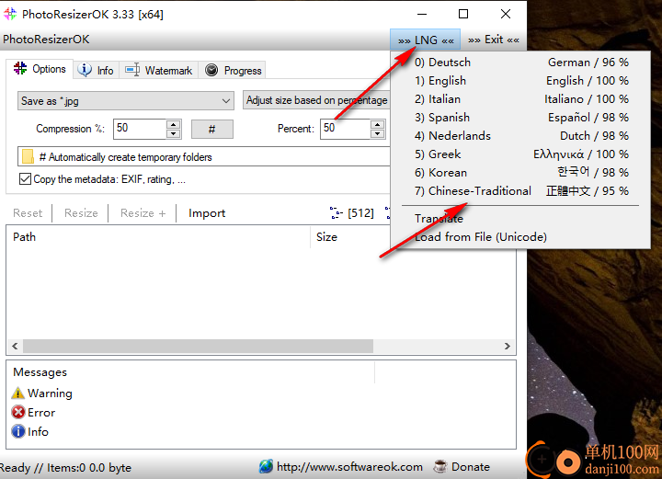Click the Donate link
This screenshot has width=662, height=479.
point(471,467)
